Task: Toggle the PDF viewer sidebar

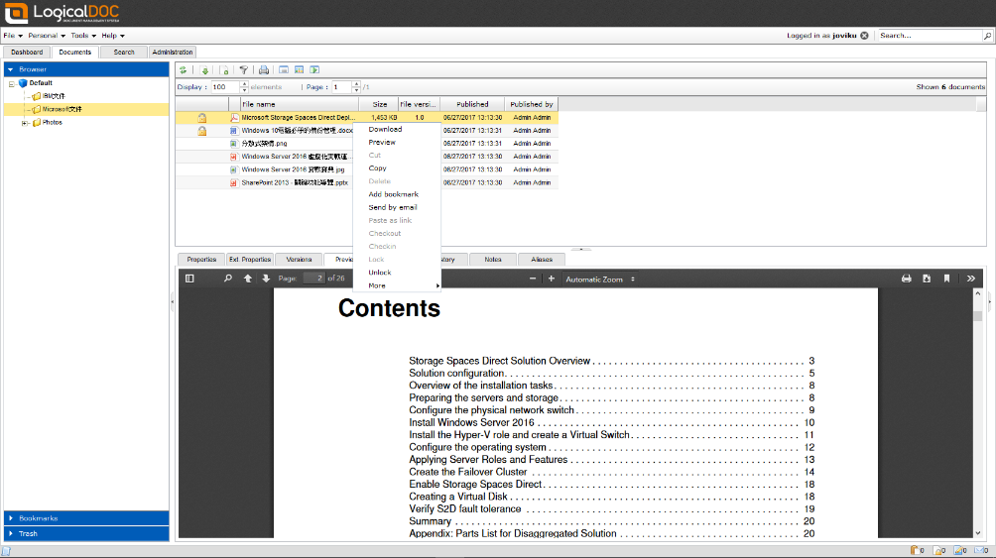Action: tap(189, 279)
